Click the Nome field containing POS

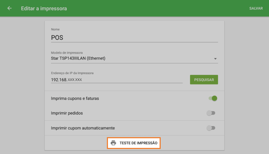click(134, 37)
